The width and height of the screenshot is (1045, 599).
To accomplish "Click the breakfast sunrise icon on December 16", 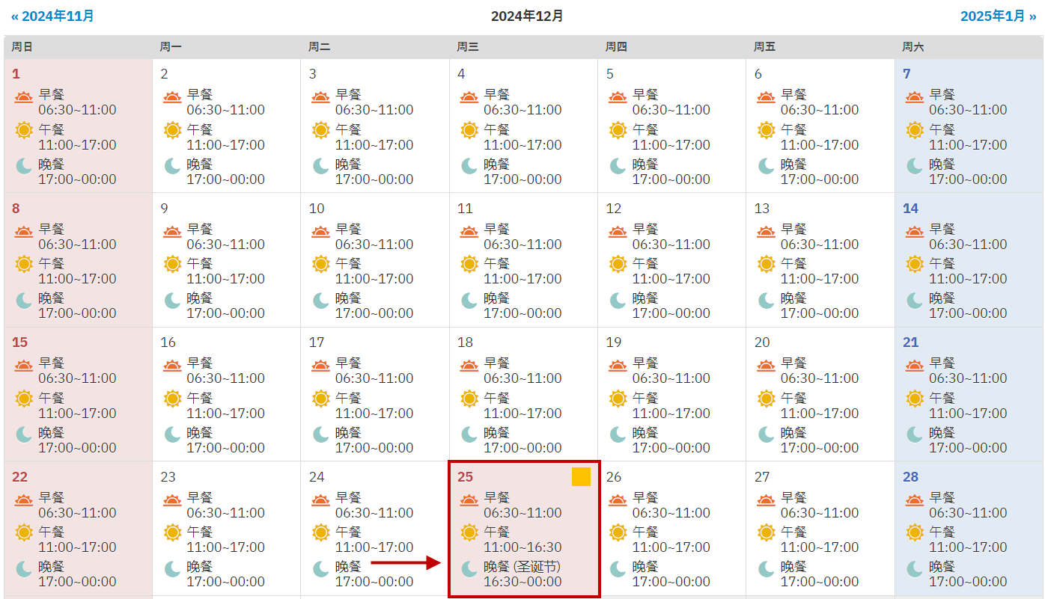I will pyautogui.click(x=173, y=366).
